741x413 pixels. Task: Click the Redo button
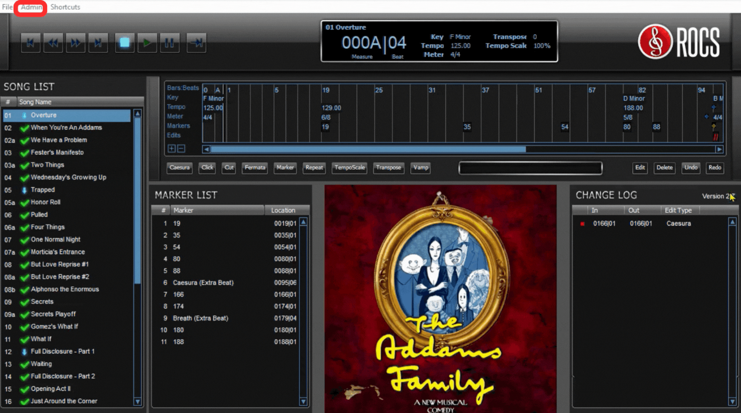[x=715, y=167]
